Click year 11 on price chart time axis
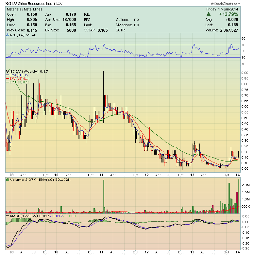The image size is (255, 255). (101, 175)
